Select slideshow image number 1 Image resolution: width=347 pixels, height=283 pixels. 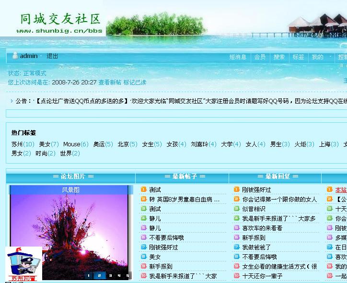point(89,275)
